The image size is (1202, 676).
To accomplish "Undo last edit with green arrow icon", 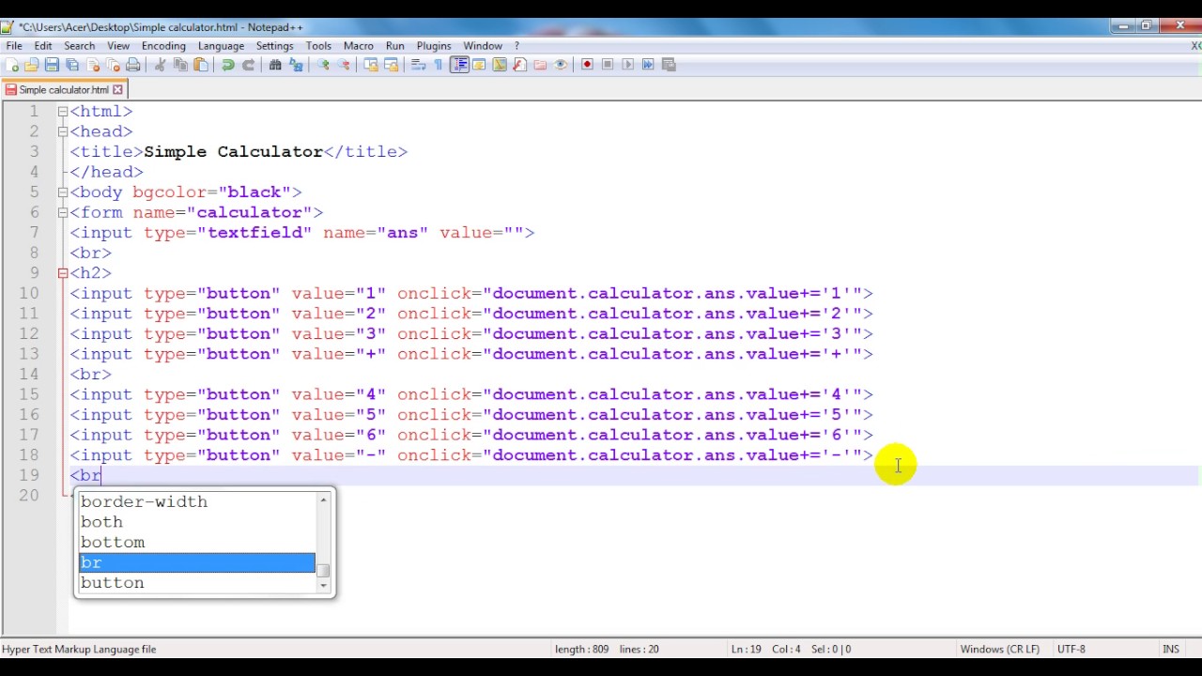I will [227, 65].
